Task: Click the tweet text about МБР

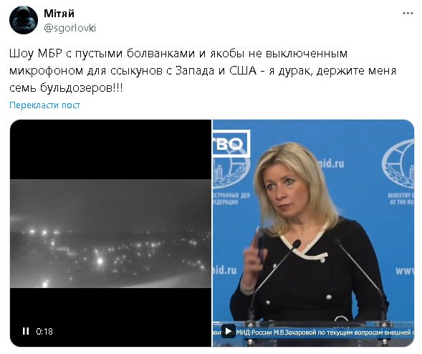Action: [203, 71]
